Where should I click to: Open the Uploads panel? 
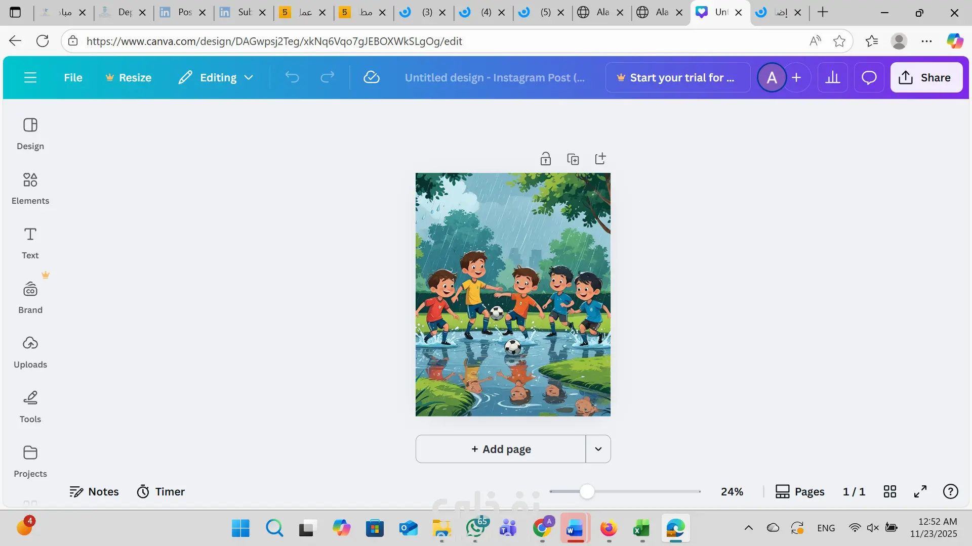click(30, 352)
